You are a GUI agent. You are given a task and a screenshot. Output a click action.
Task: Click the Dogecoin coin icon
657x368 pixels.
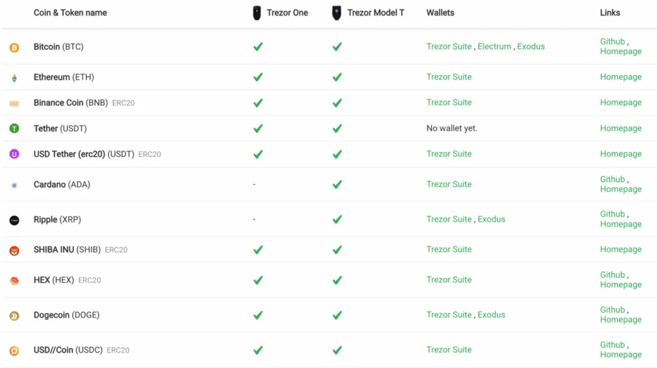pos(14,315)
